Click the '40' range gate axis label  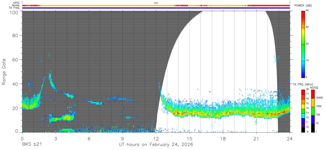click(x=15, y=84)
